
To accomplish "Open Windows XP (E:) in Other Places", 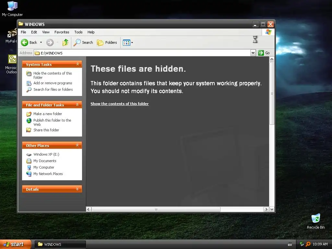I will coord(46,154).
